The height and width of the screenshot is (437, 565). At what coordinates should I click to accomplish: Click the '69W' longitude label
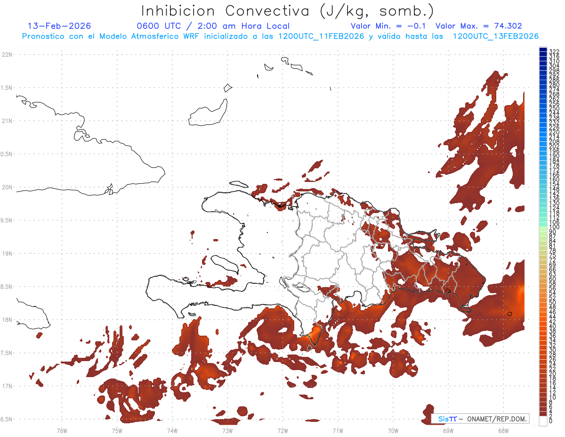448,430
